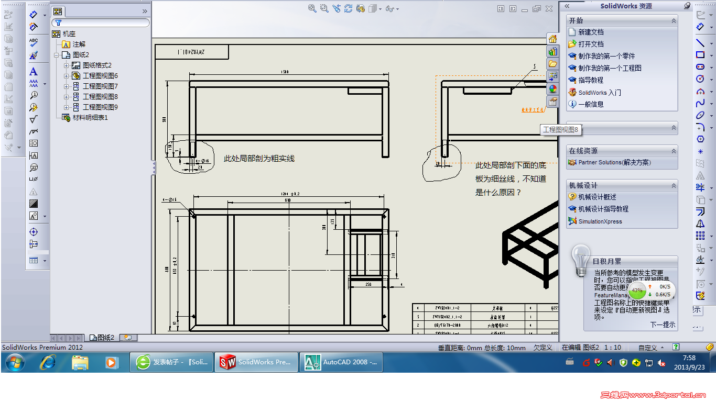Choose the Surface Finish symbol tool
The image size is (716, 402).
[x=34, y=119]
